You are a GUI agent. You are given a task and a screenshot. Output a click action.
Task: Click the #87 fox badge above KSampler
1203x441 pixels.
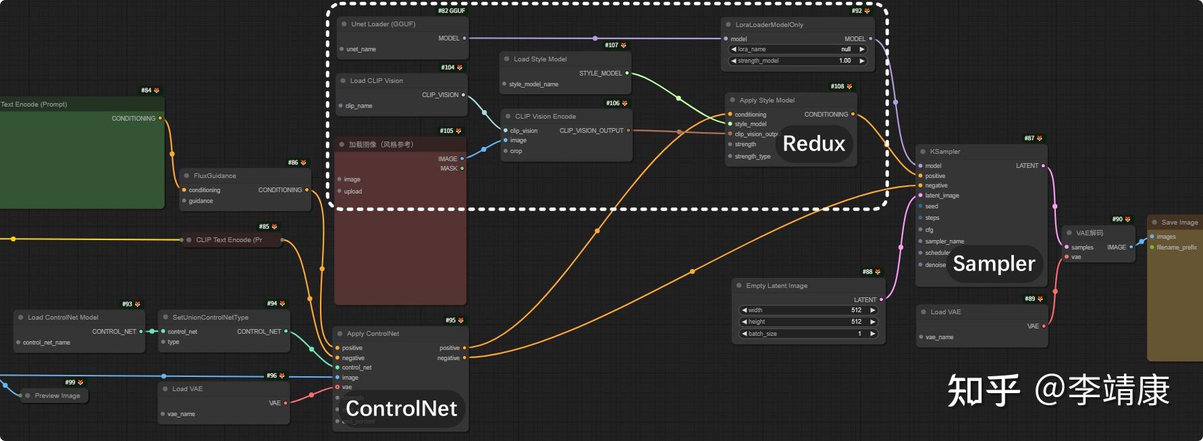click(1034, 138)
